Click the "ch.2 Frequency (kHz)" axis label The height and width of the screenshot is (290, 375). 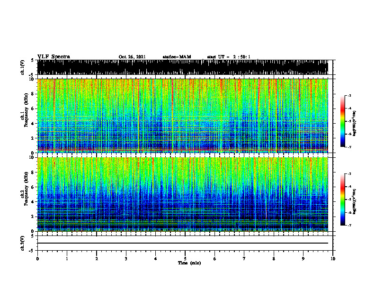24,189
